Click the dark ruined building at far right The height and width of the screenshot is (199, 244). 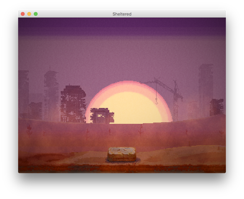point(217,107)
